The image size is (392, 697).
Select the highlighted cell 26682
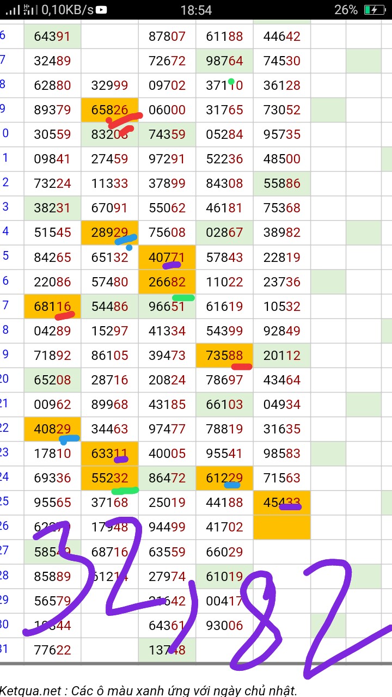click(x=167, y=282)
